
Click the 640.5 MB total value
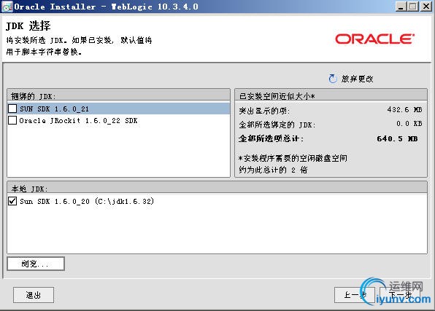pyautogui.click(x=397, y=138)
